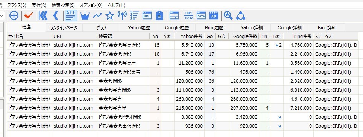Open the 検索設定(S) menu
This screenshot has height=137, width=363.
pyautogui.click(x=63, y=5)
